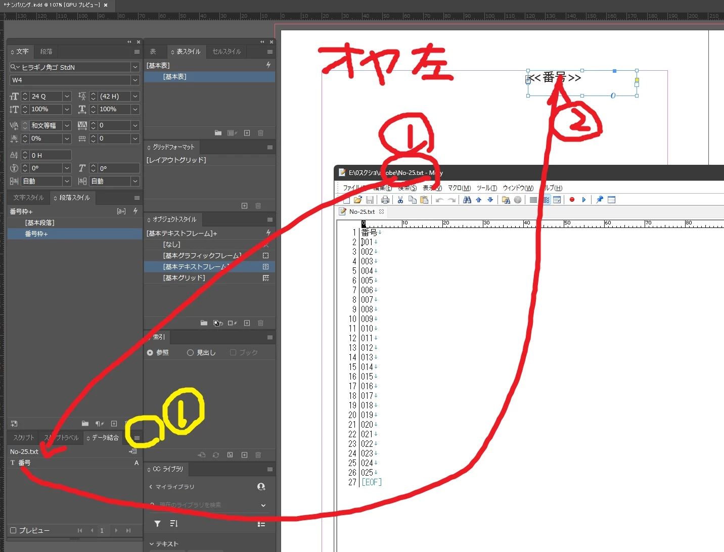This screenshot has height=552, width=724.
Task: Select [基本グリッド] object style
Action: pyautogui.click(x=209, y=278)
